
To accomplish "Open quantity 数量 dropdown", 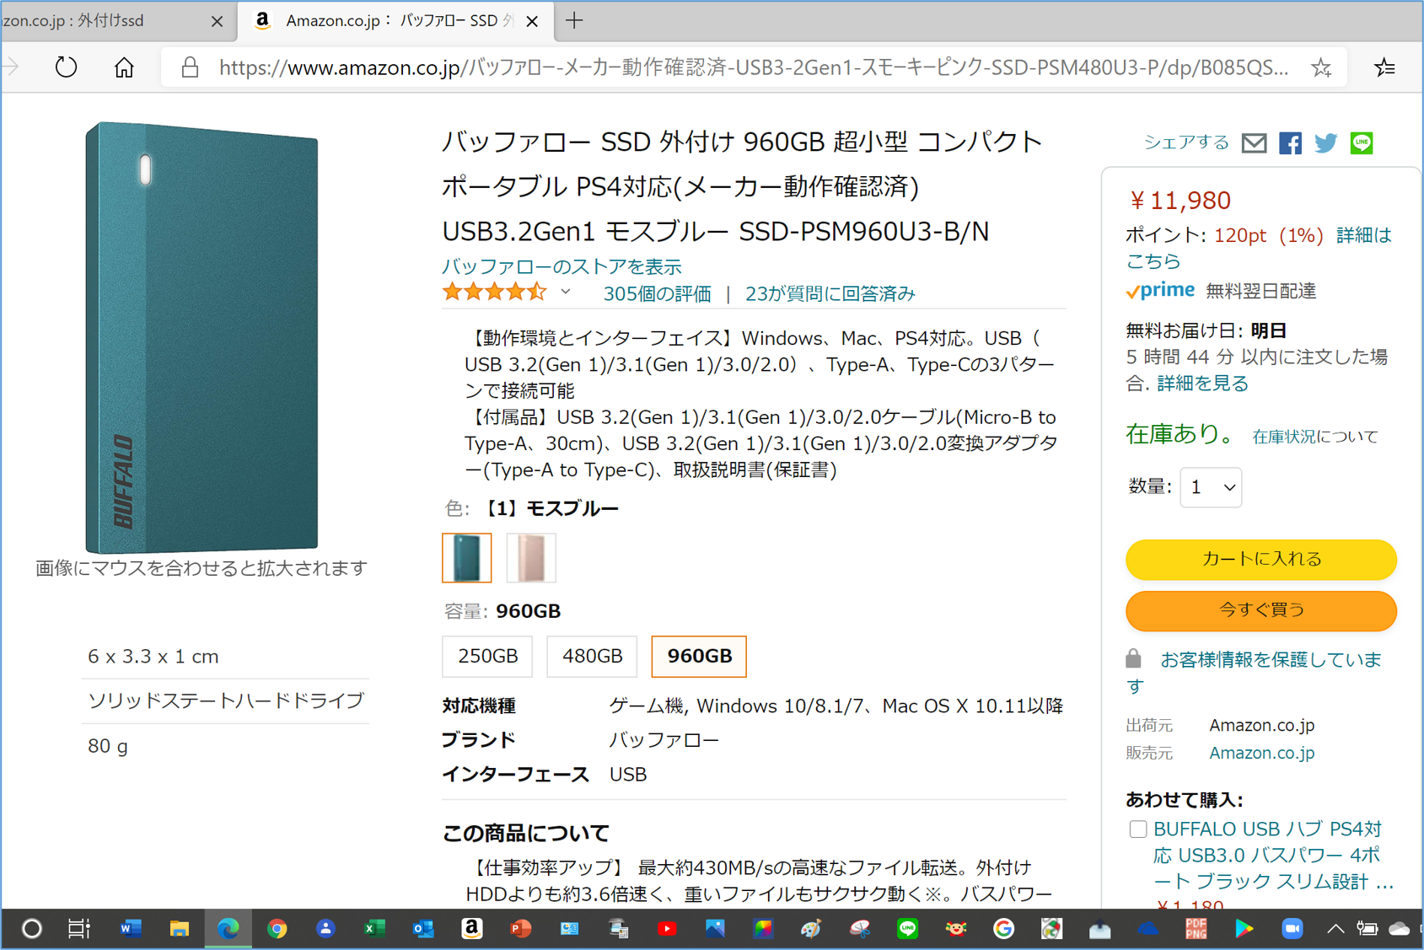I will tap(1211, 487).
